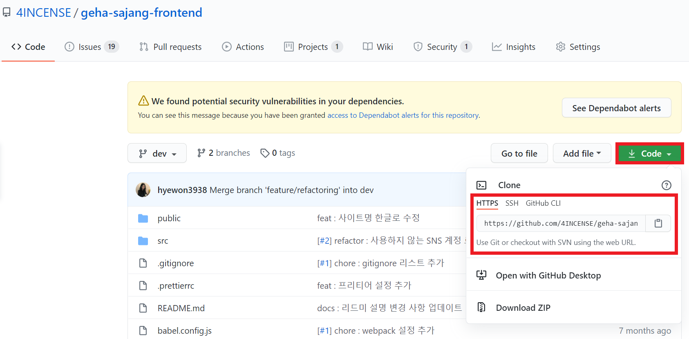
Task: Open issue #2 link in src commit
Action: click(x=324, y=241)
